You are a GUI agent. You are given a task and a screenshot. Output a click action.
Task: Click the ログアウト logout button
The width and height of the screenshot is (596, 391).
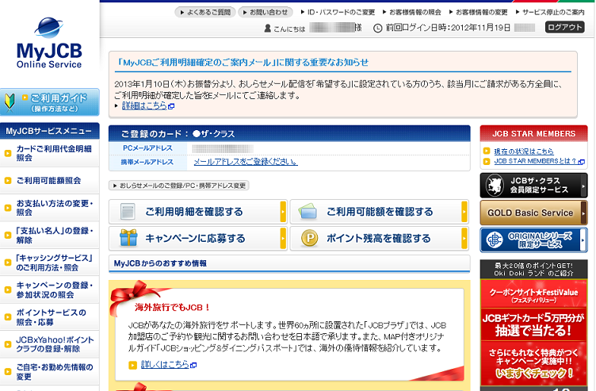565,27
